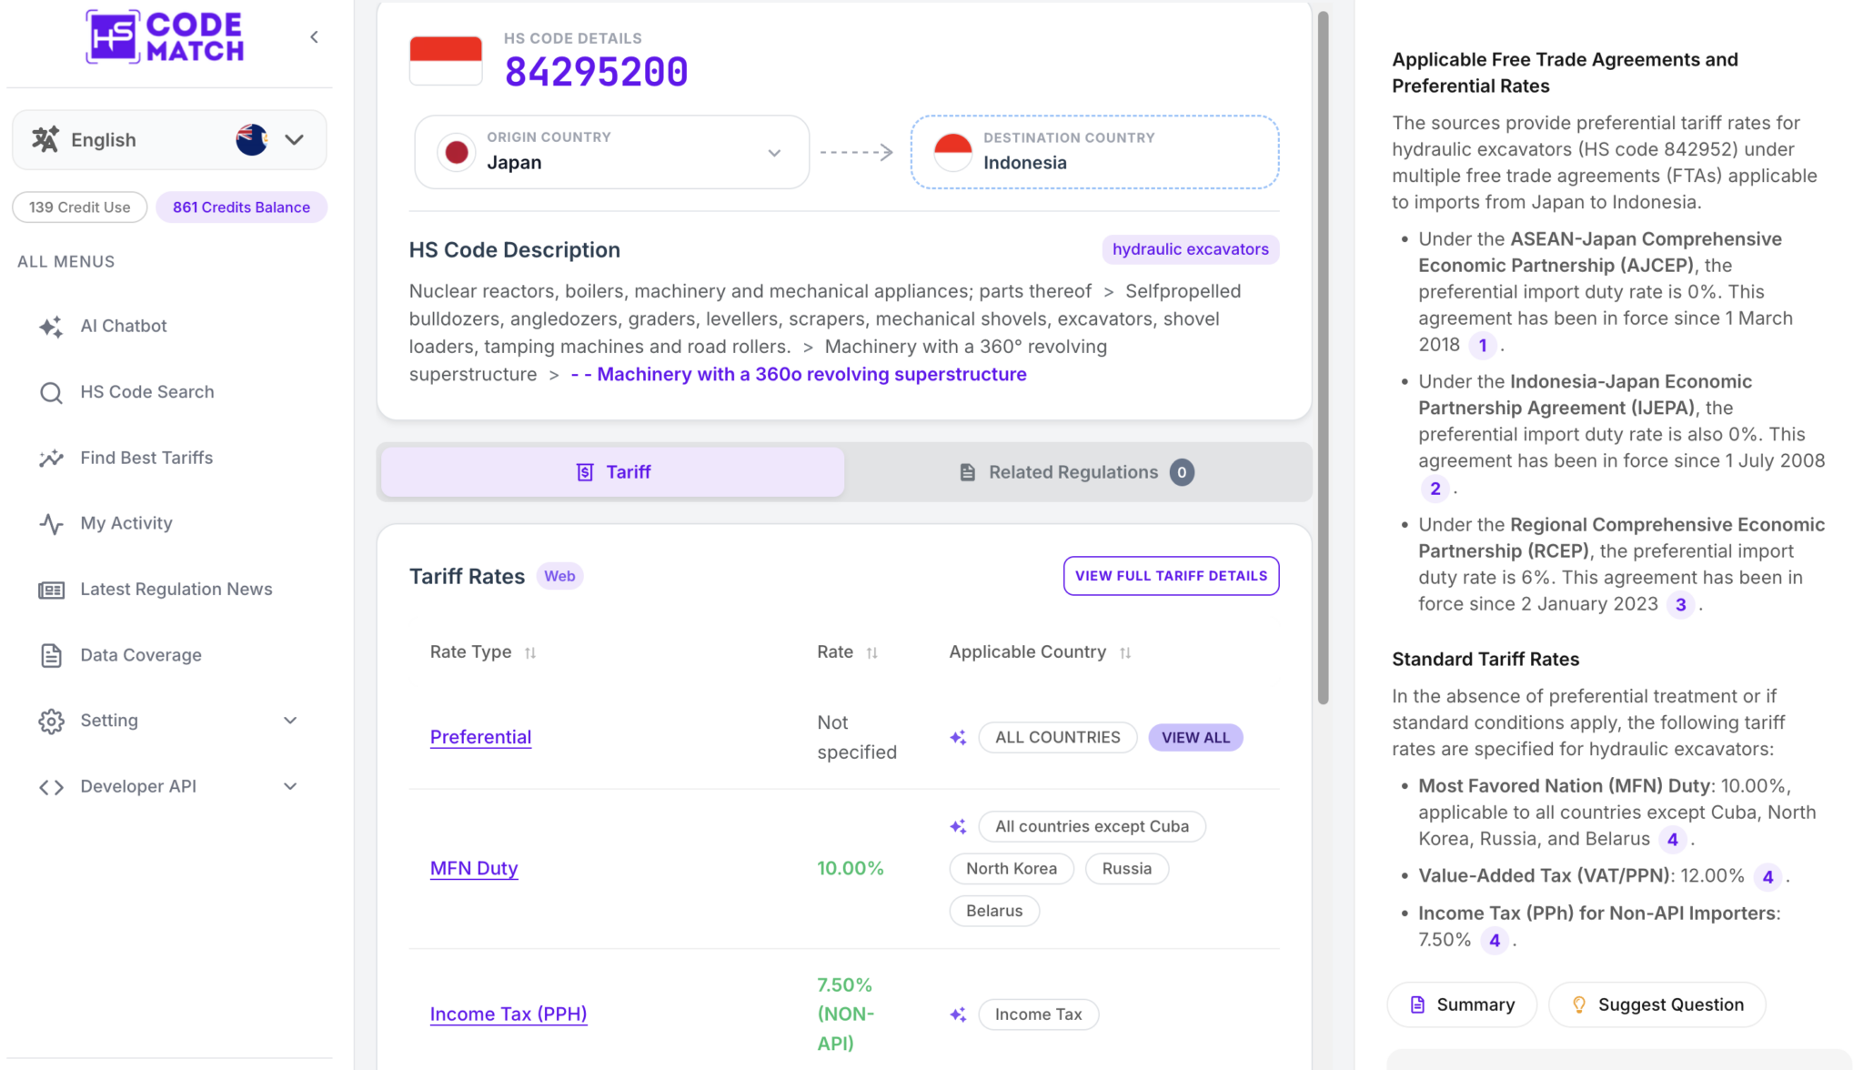
Task: Open citation 1 for the AJCEP agreement
Action: [x=1483, y=346]
